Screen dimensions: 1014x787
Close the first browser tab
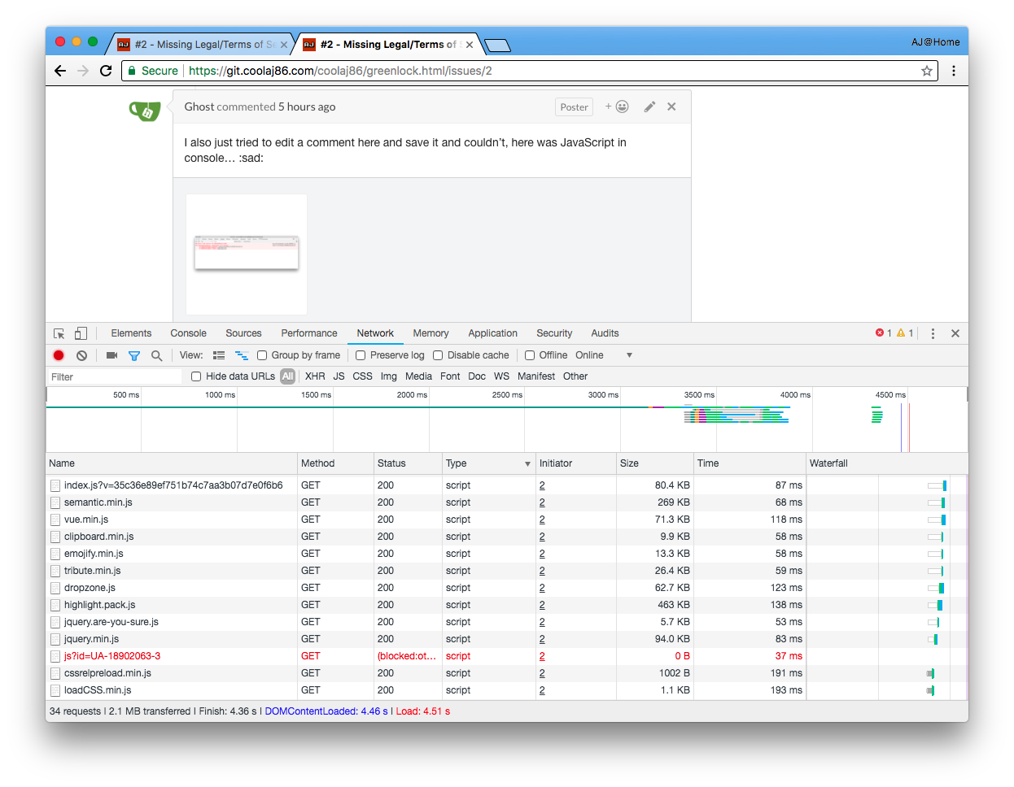[284, 45]
